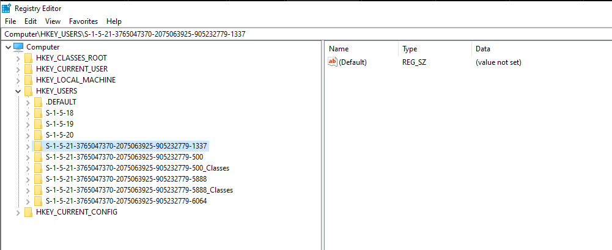Viewport: 612px width, 250px height.
Task: Expand the key ending in 500_Classes
Action: pos(28,169)
